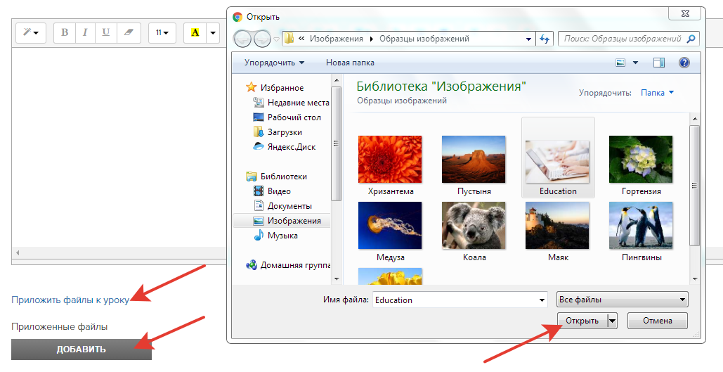The height and width of the screenshot is (372, 723).
Task: Toggle italic text formatting
Action: [85, 32]
